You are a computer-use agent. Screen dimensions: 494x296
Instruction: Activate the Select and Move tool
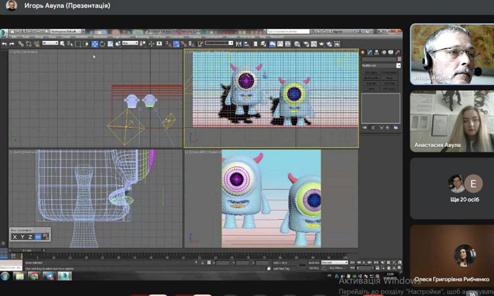tap(94, 44)
